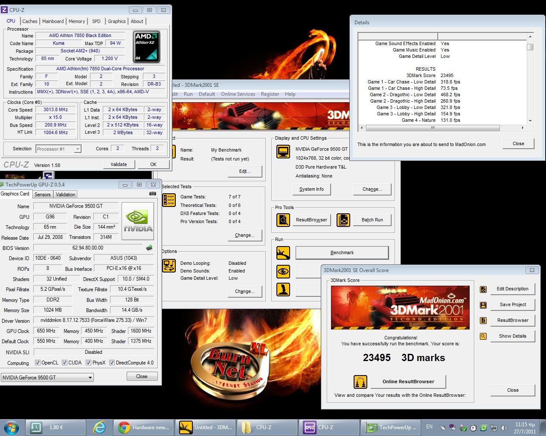Switch to the Caches tab in CPU-Z
The width and height of the screenshot is (546, 436).
tap(30, 21)
